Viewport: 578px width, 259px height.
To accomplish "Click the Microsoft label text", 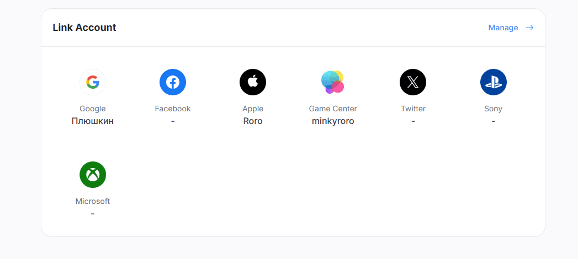I will coord(93,201).
